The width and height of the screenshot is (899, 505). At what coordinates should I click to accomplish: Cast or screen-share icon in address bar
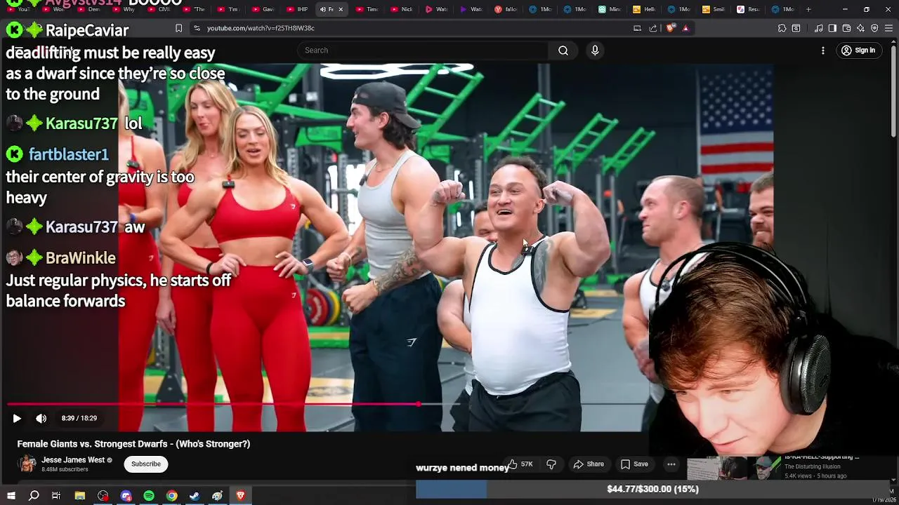click(x=637, y=28)
